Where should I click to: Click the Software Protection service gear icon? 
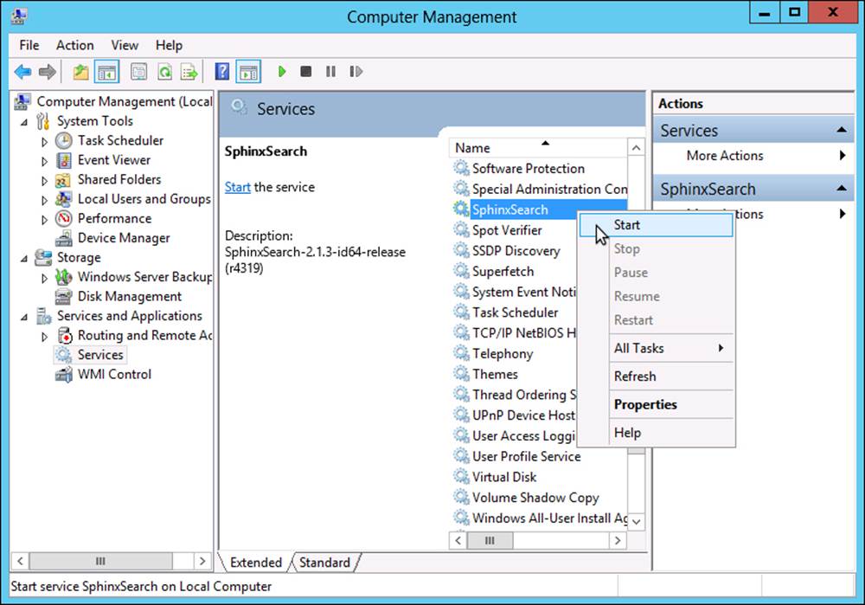click(x=461, y=168)
